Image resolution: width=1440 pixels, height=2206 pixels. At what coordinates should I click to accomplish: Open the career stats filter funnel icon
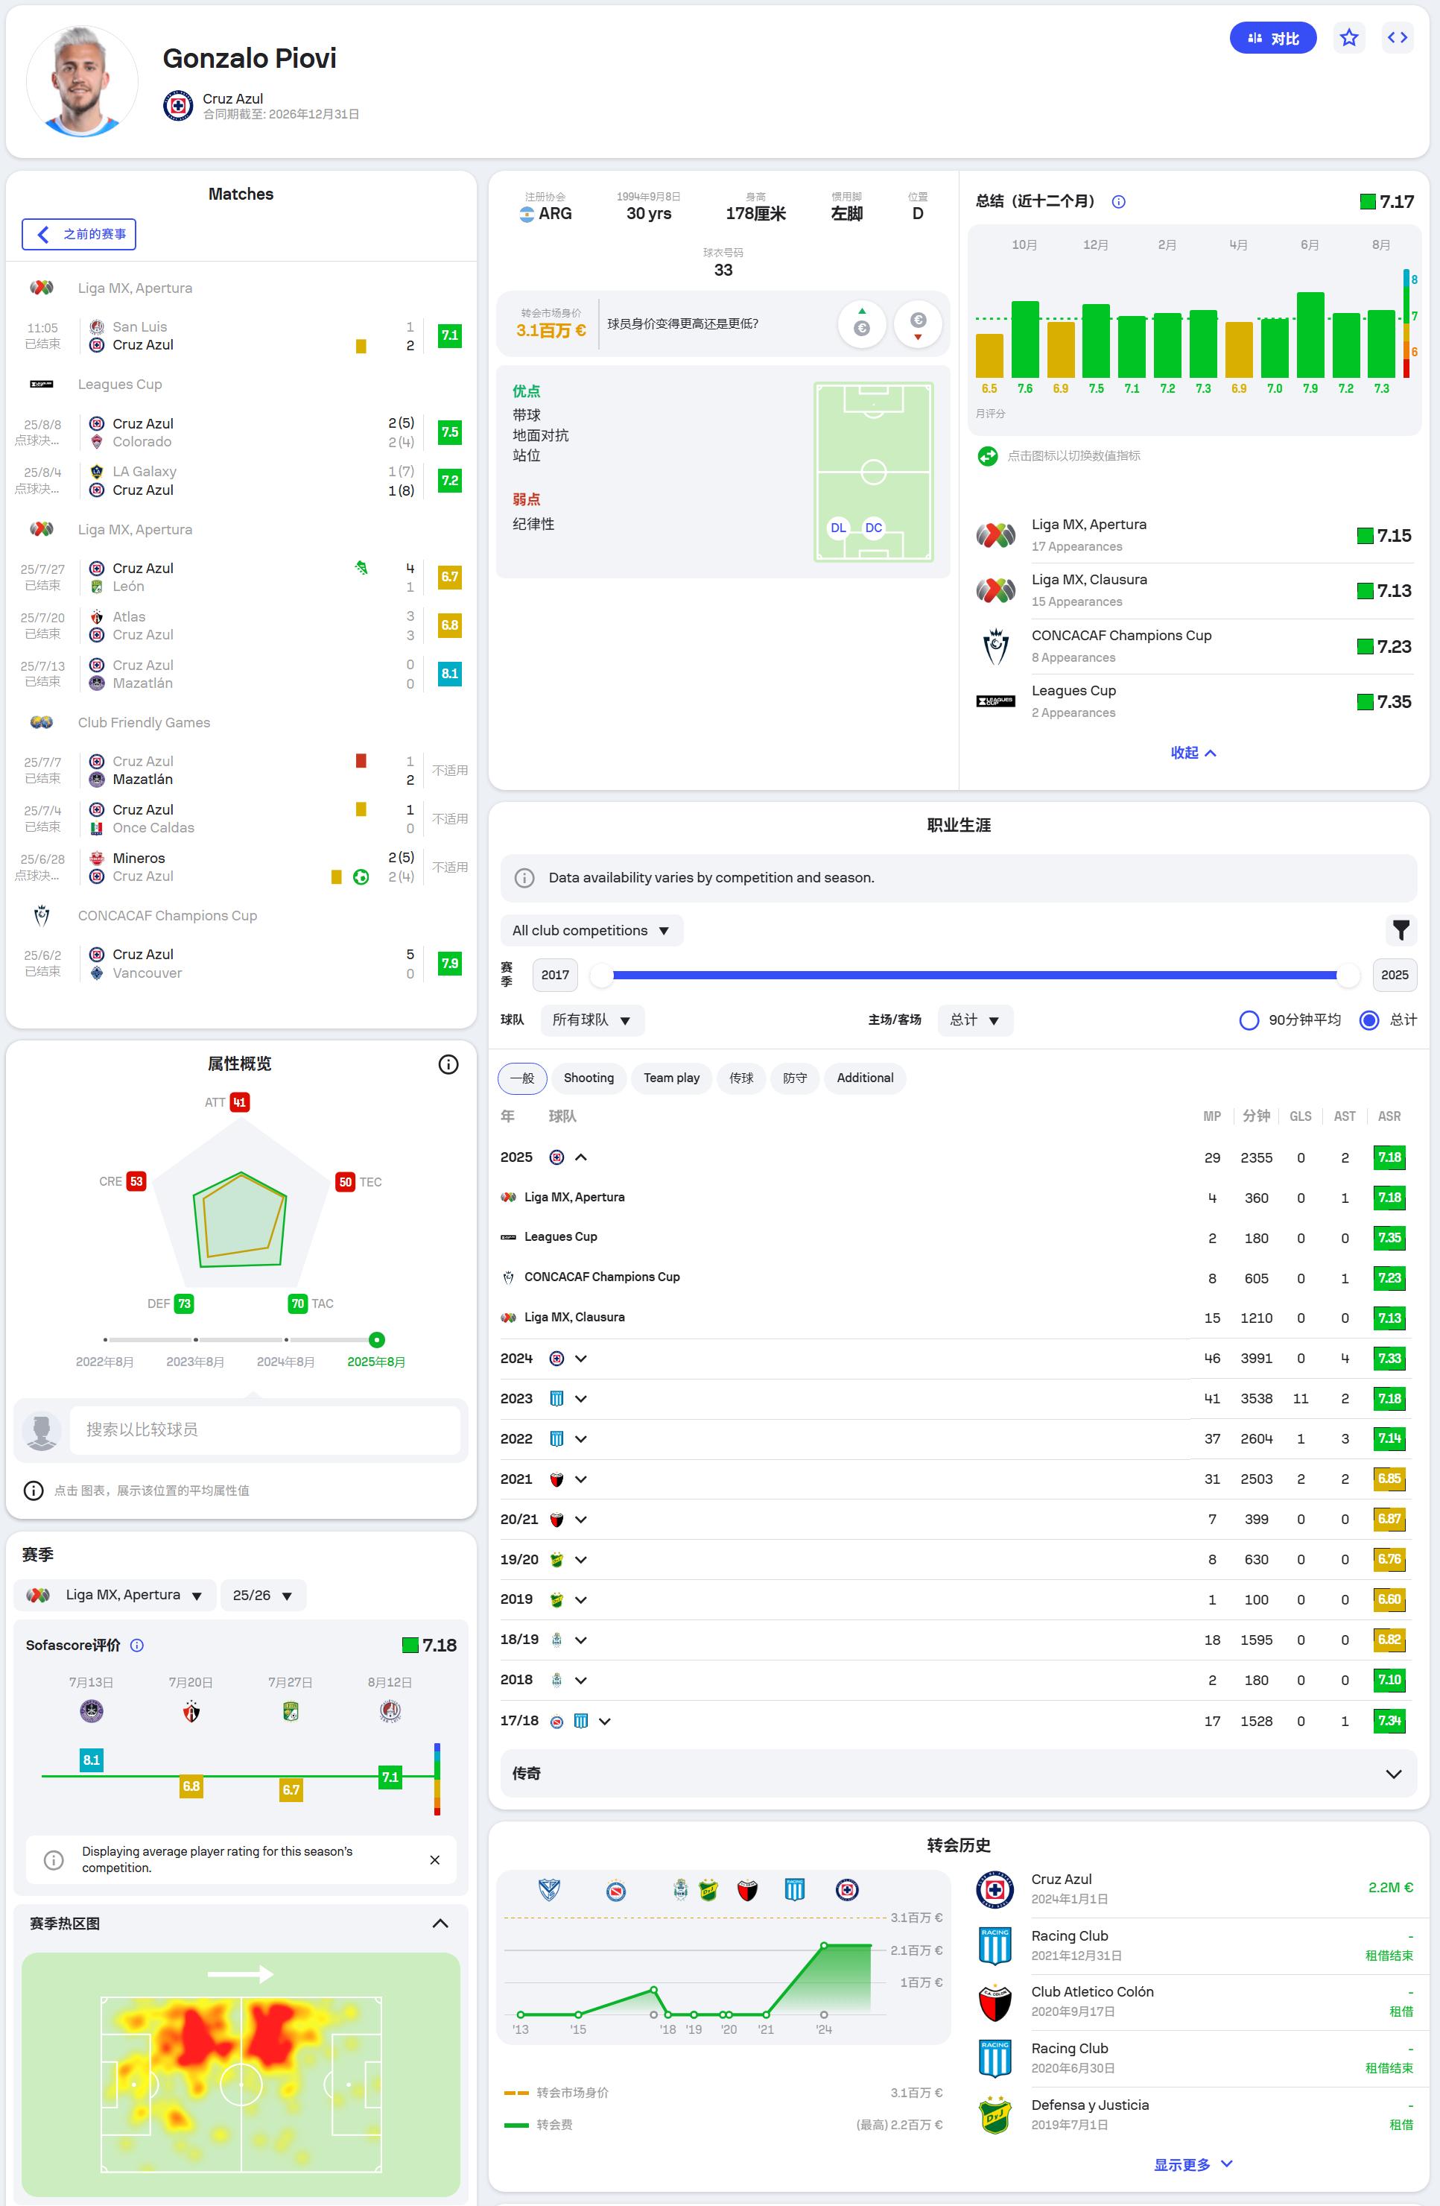coord(1401,929)
